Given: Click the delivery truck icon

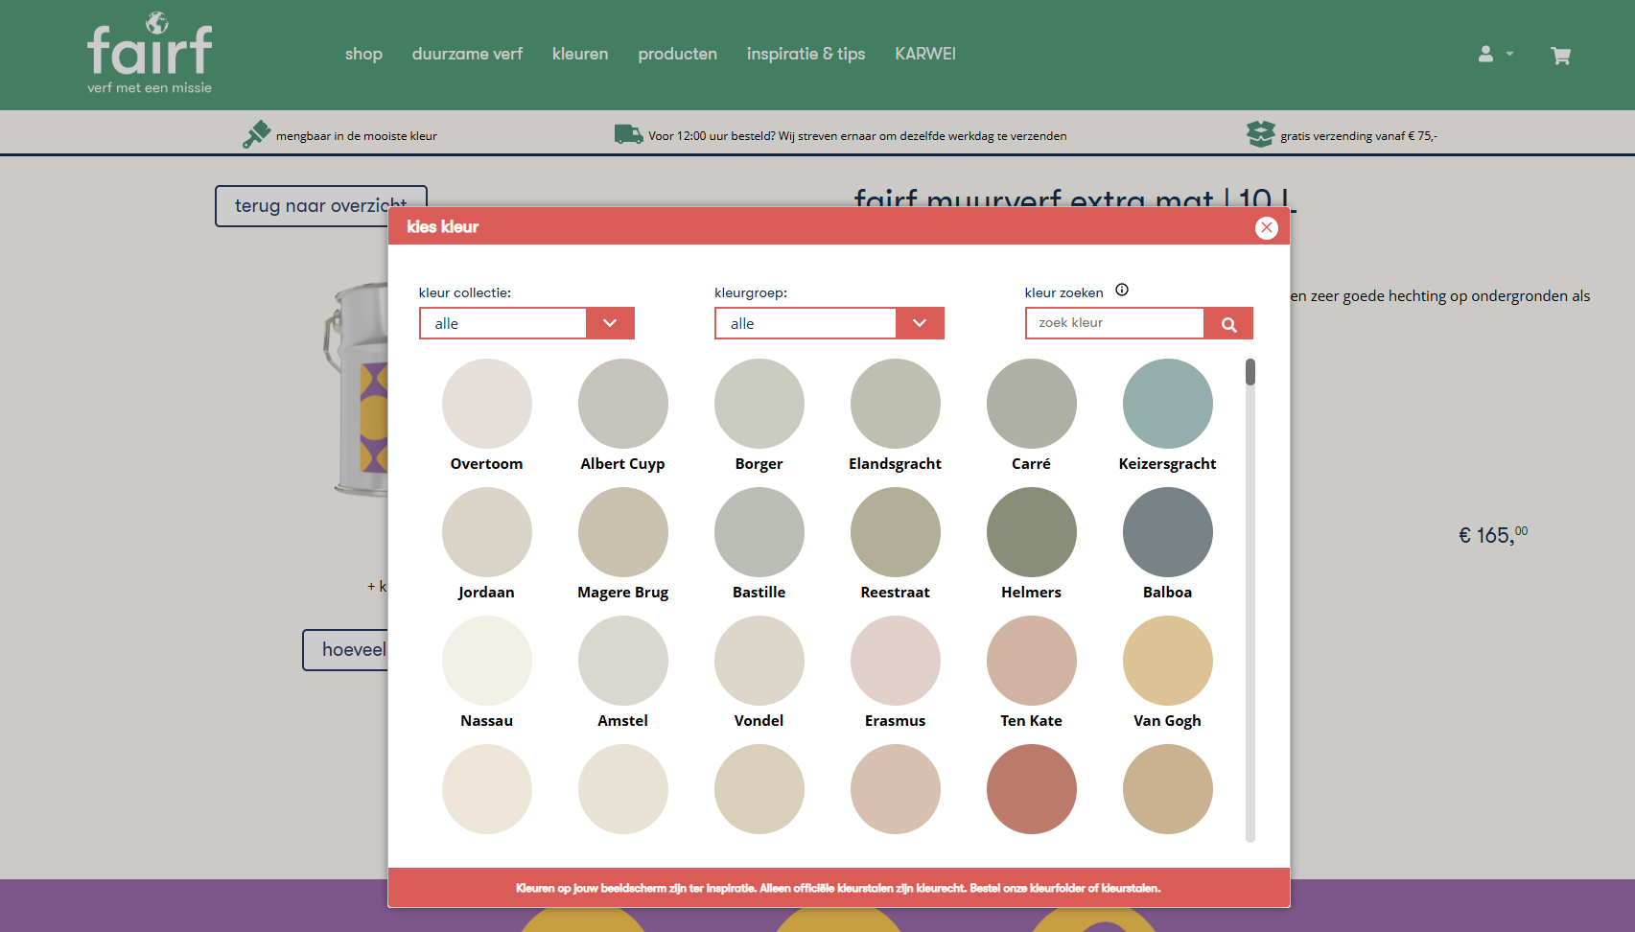Looking at the screenshot, I should [628, 134].
